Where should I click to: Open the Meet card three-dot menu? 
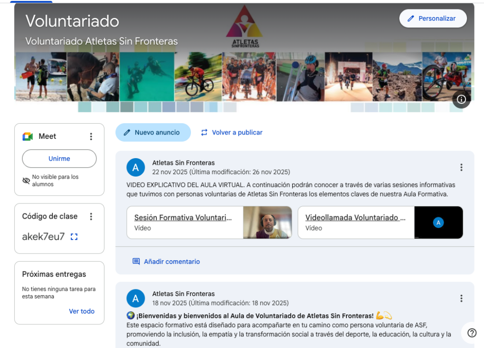click(91, 136)
